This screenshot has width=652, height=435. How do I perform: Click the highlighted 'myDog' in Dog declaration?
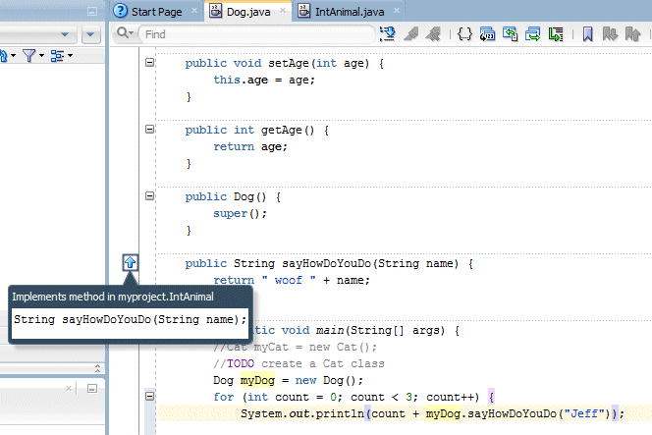[257, 381]
